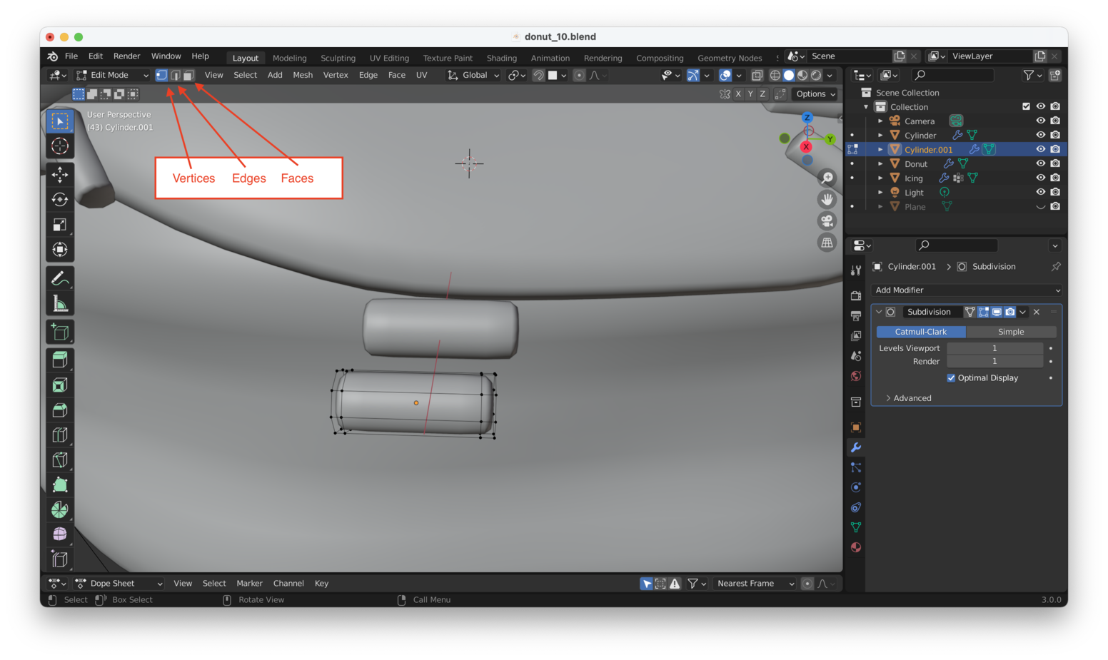Hide the Donut object in outliner
The height and width of the screenshot is (660, 1108).
pos(1041,163)
